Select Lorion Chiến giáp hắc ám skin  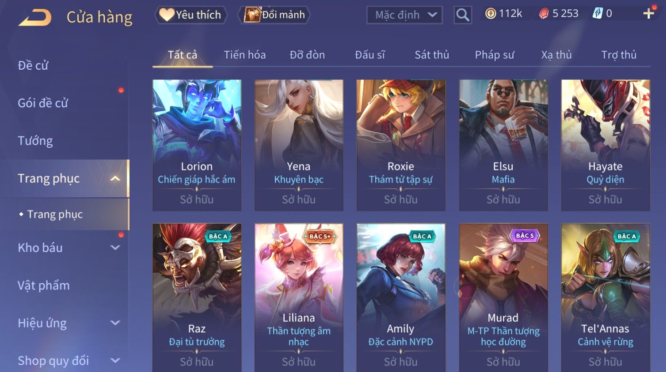(x=197, y=145)
